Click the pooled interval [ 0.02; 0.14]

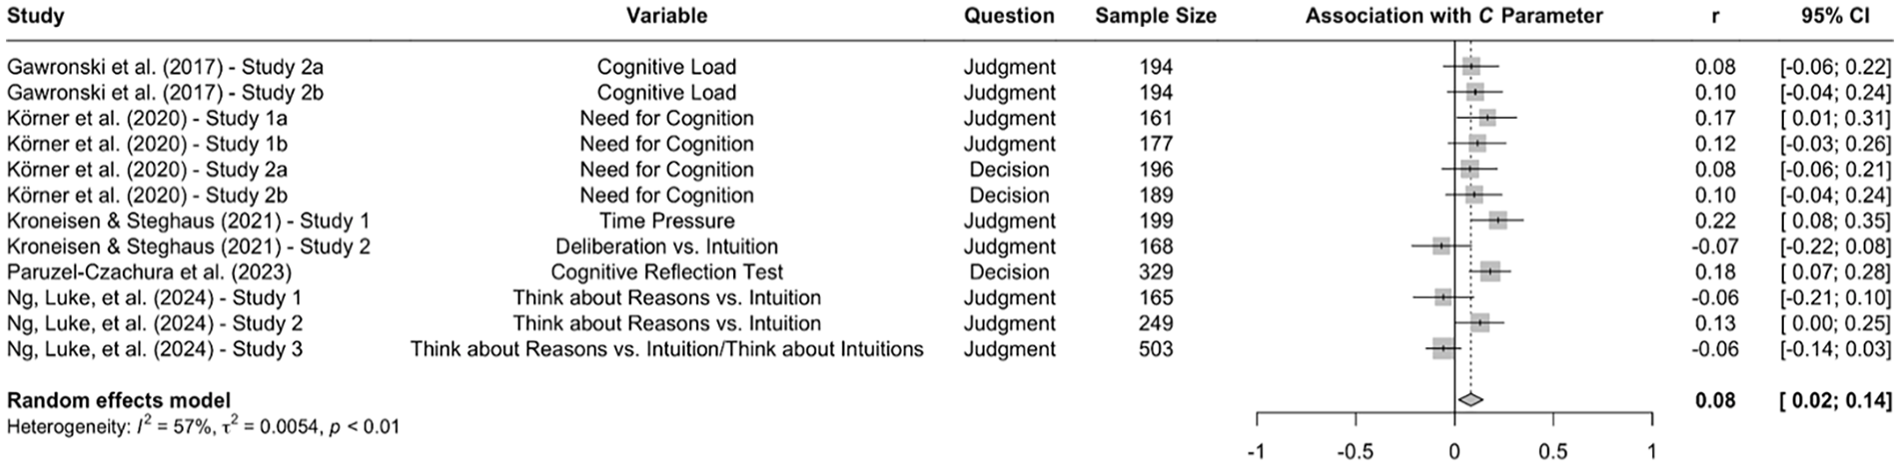pyautogui.click(x=1835, y=400)
